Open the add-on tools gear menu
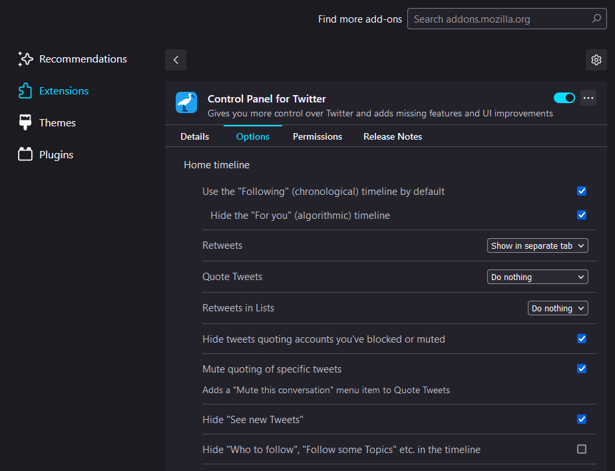 click(x=596, y=60)
